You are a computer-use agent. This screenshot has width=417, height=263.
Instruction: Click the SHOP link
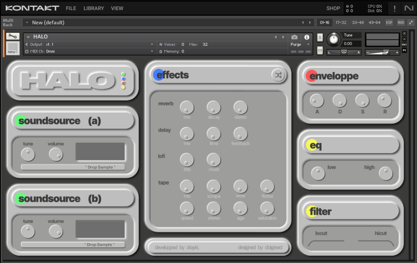coord(333,8)
